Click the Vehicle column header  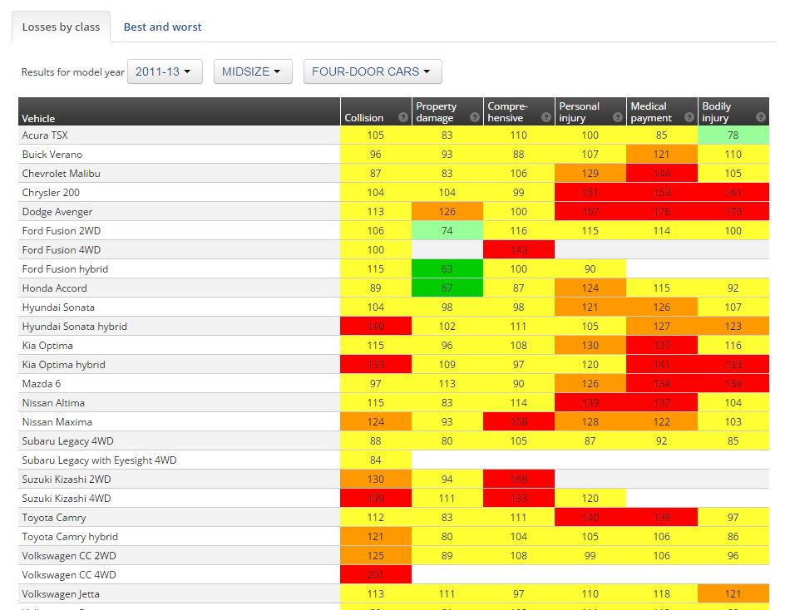tap(38, 119)
